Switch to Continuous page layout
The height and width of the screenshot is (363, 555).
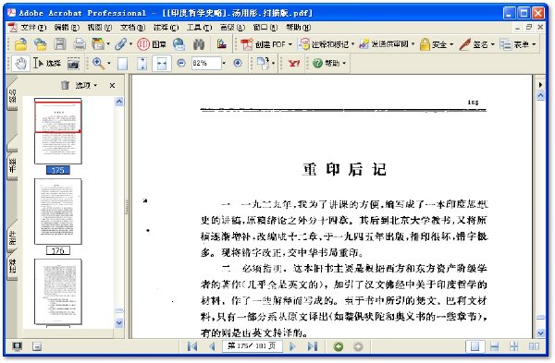[x=495, y=346]
